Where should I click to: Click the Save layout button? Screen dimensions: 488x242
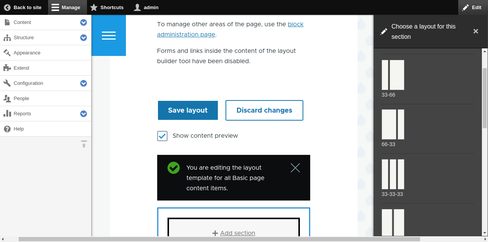pyautogui.click(x=188, y=110)
